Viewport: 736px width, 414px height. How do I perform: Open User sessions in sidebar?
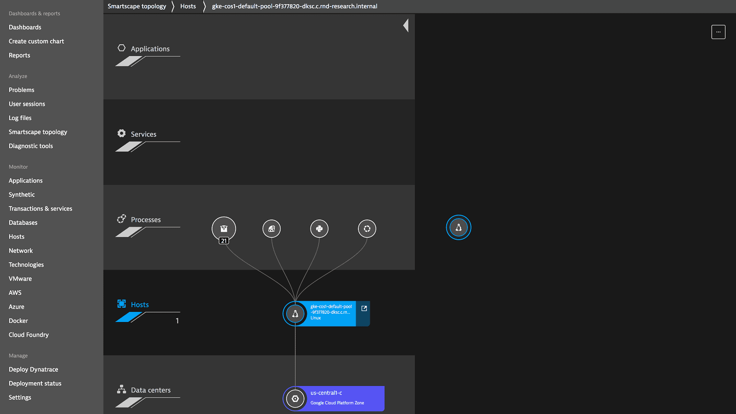pyautogui.click(x=27, y=104)
